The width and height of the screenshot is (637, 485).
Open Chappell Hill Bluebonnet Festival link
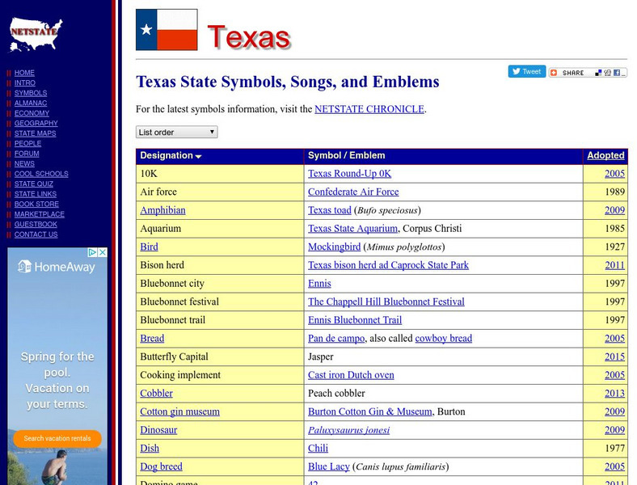point(386,302)
